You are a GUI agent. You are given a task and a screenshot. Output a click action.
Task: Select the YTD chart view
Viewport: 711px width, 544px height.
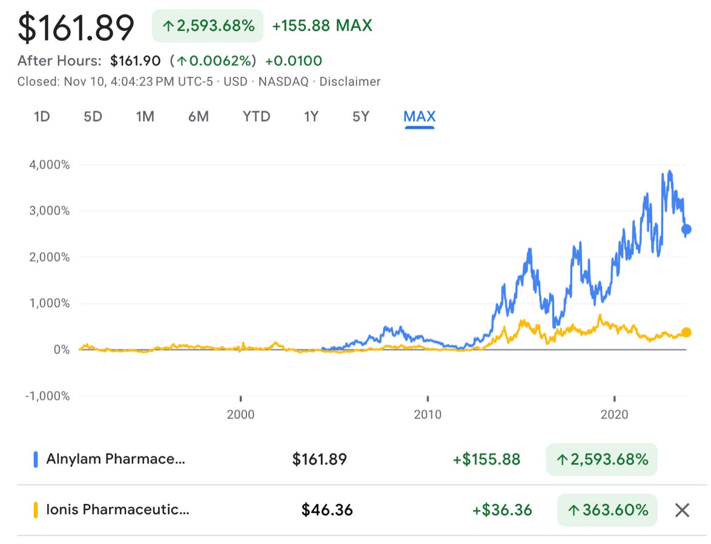click(x=256, y=116)
